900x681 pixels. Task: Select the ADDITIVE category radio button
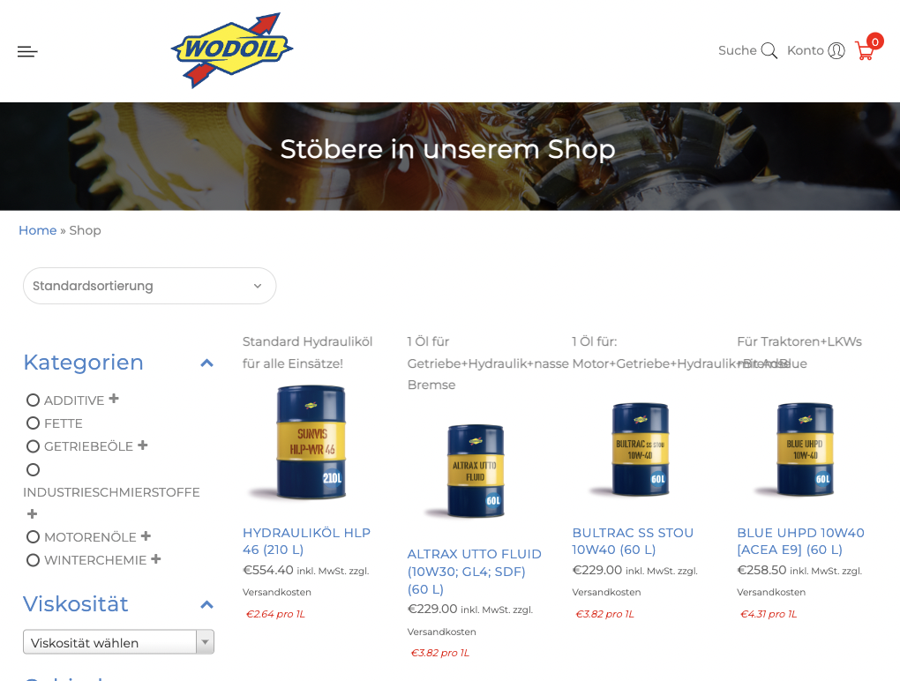tap(34, 400)
